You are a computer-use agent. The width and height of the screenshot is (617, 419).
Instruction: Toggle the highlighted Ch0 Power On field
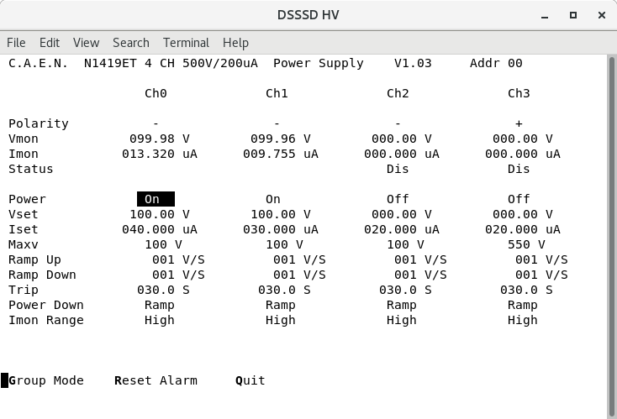tap(156, 199)
